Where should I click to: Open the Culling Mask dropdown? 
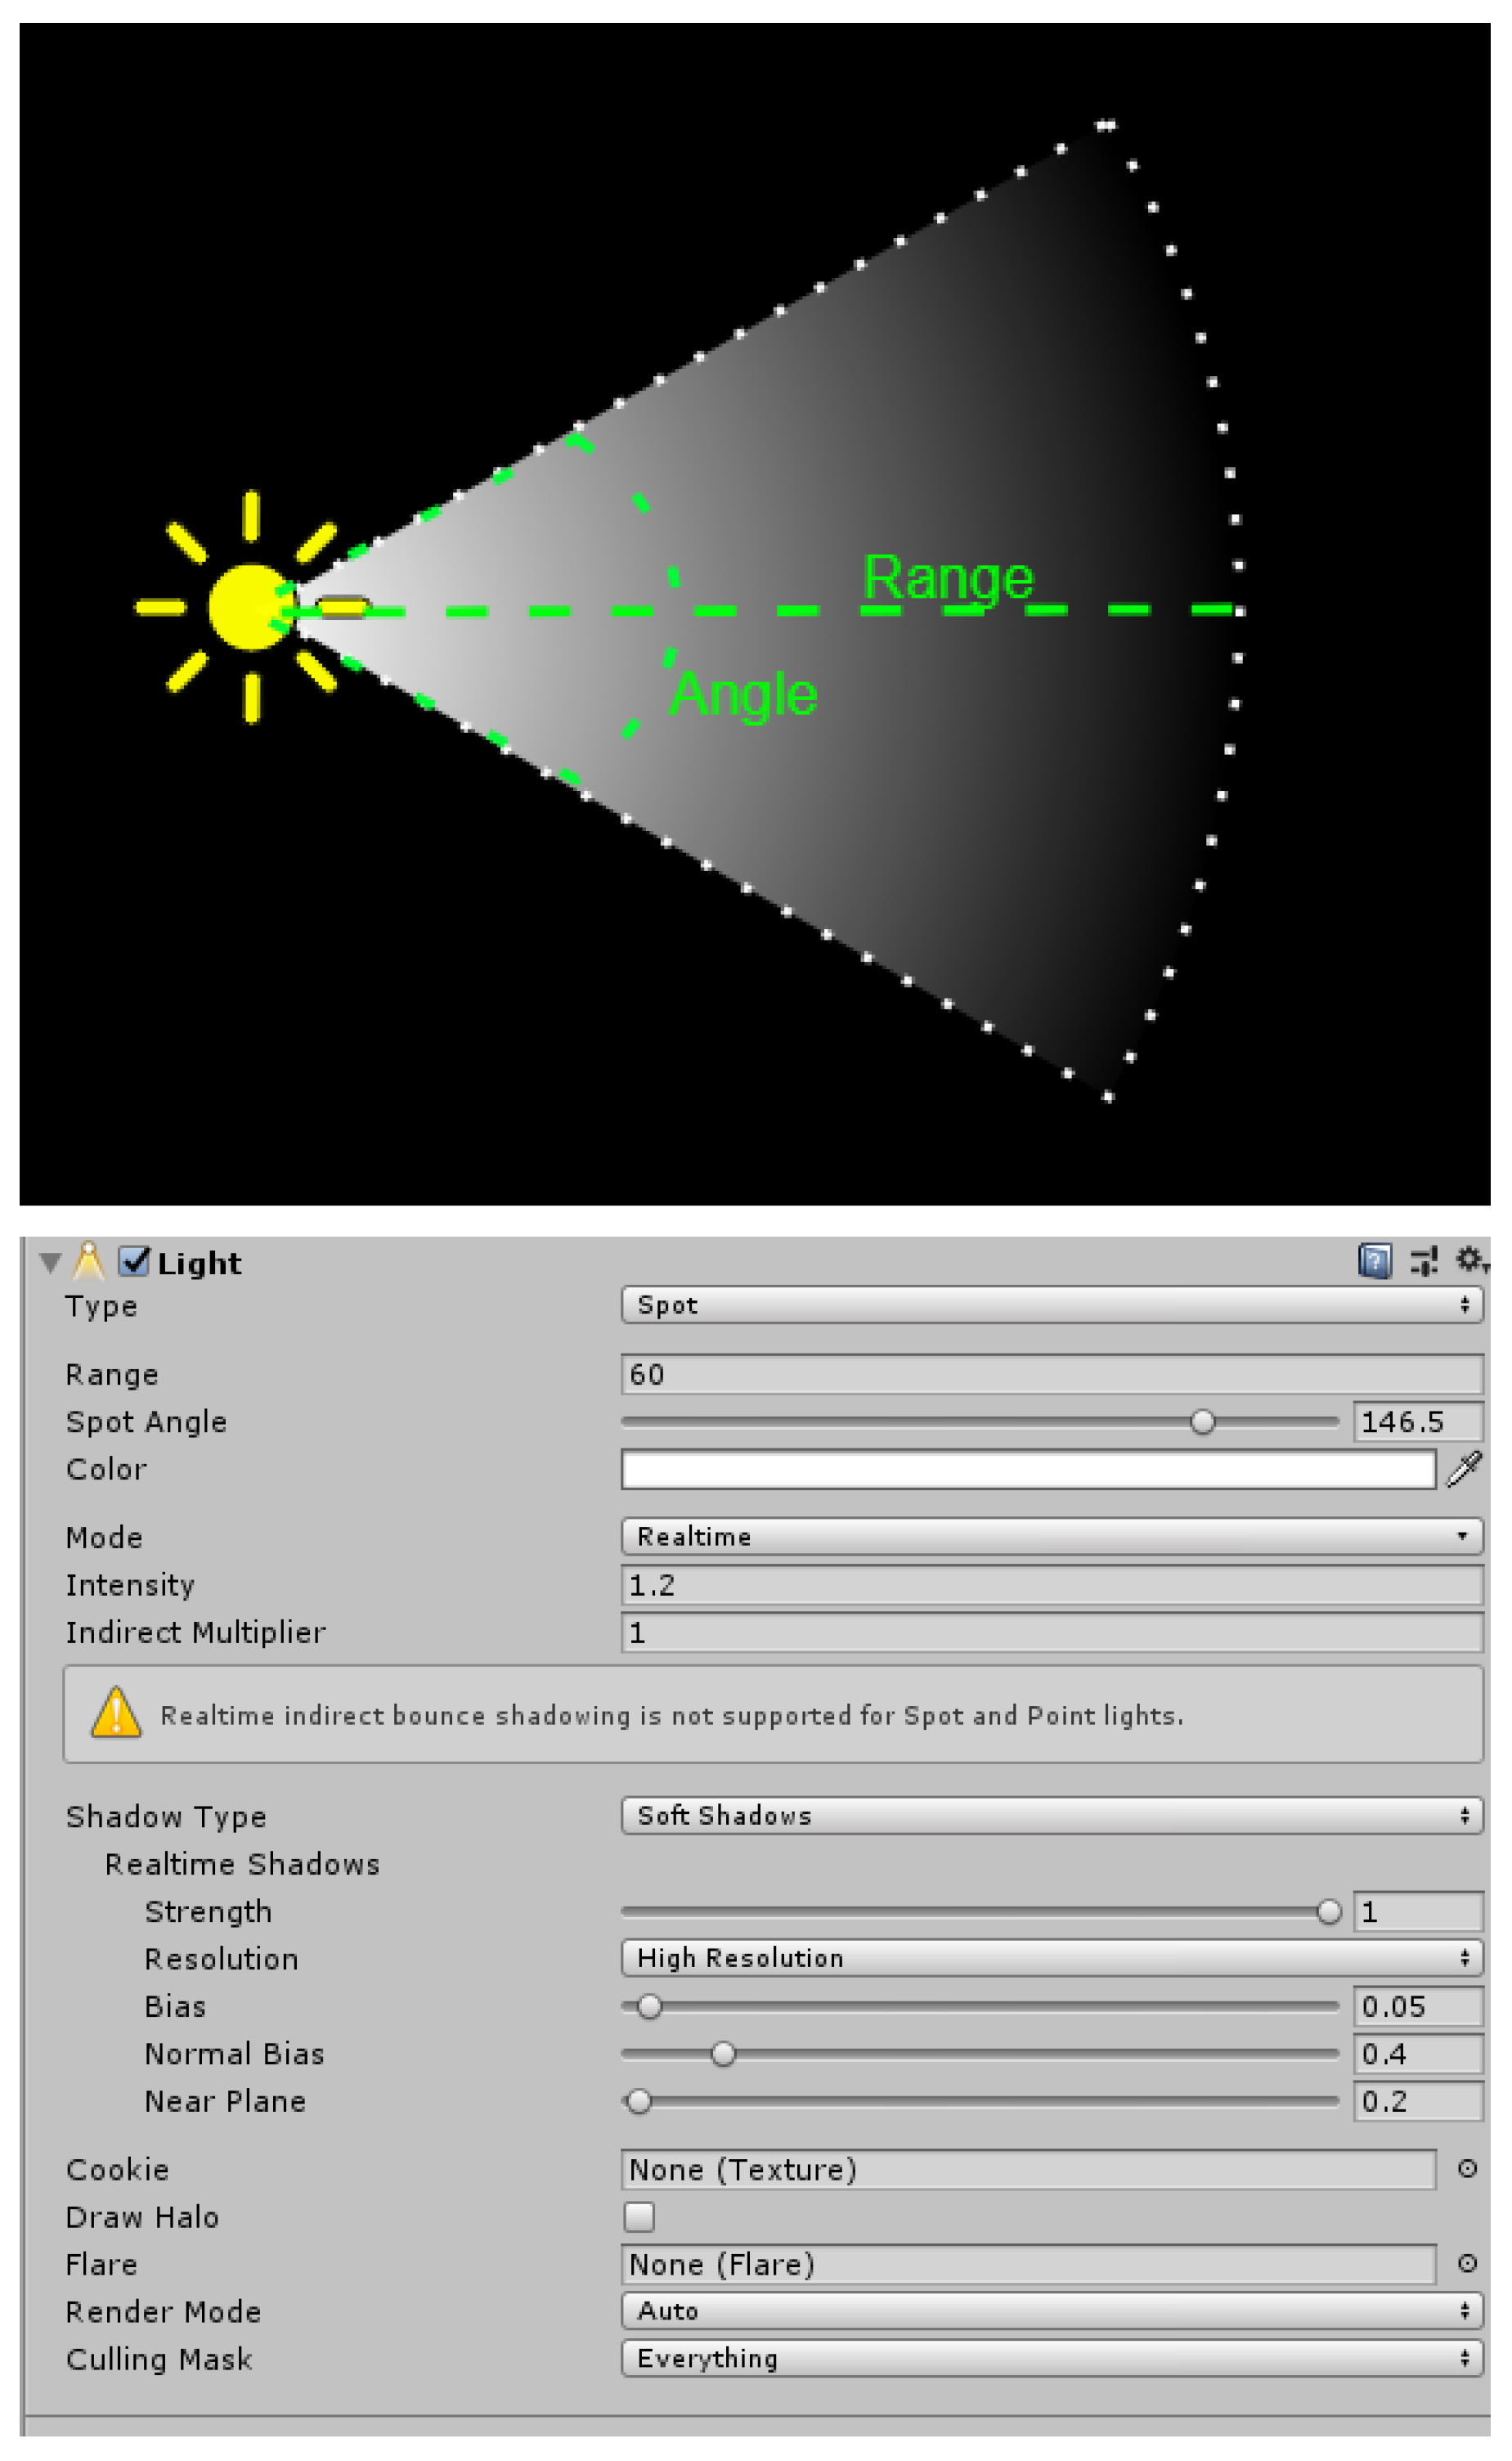click(x=1051, y=2358)
